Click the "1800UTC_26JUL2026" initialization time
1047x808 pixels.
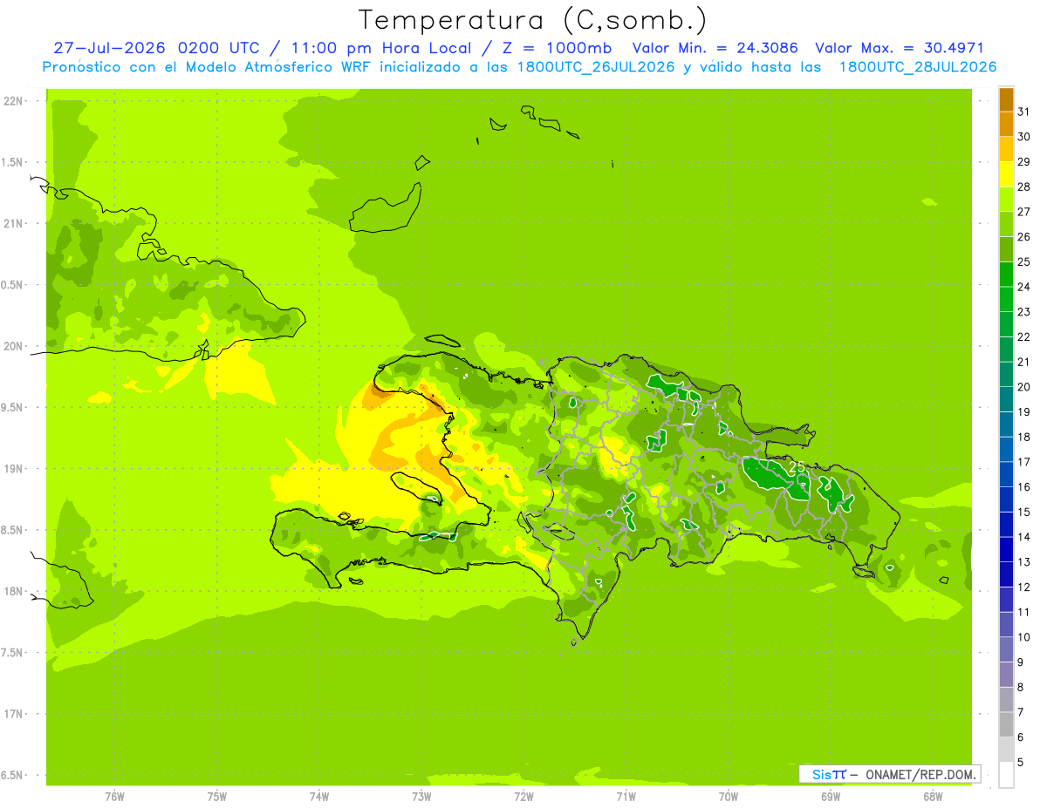click(x=596, y=67)
